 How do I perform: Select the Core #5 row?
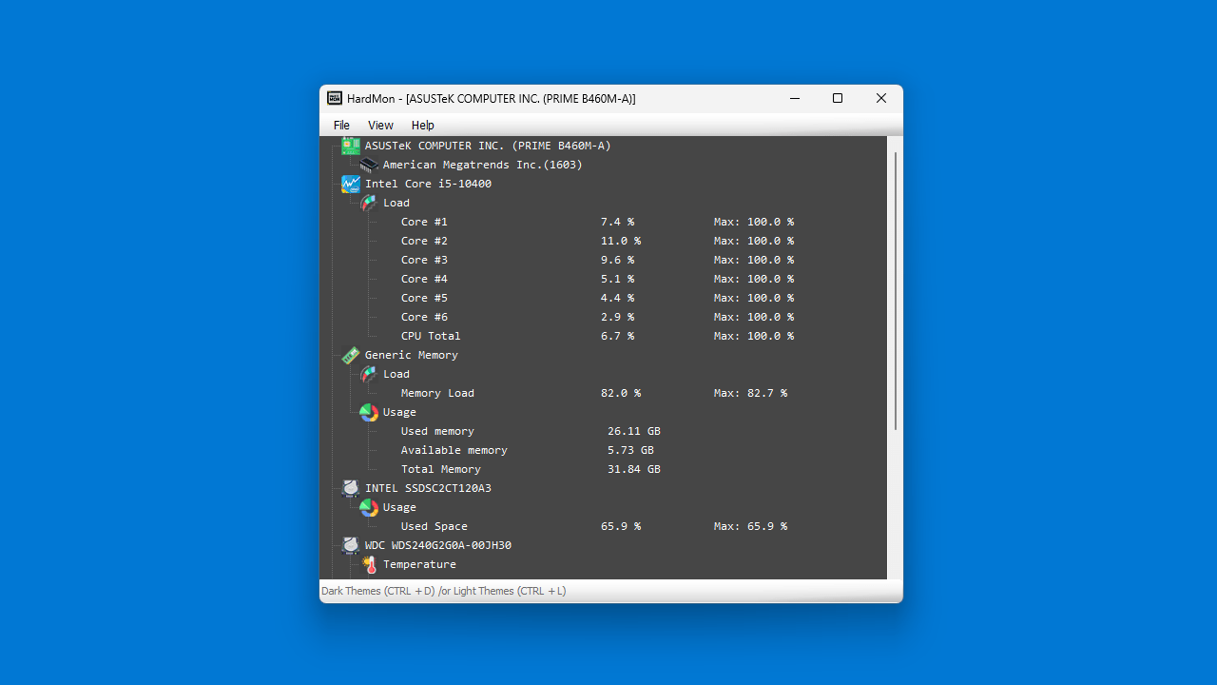[597, 298]
